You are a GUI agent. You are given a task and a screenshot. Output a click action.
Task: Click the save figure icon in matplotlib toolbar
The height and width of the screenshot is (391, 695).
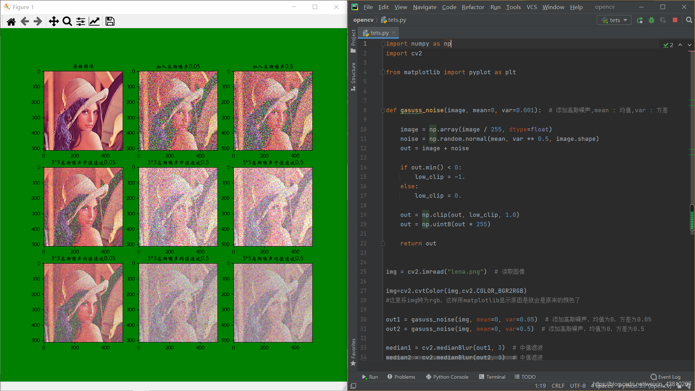pyautogui.click(x=110, y=21)
